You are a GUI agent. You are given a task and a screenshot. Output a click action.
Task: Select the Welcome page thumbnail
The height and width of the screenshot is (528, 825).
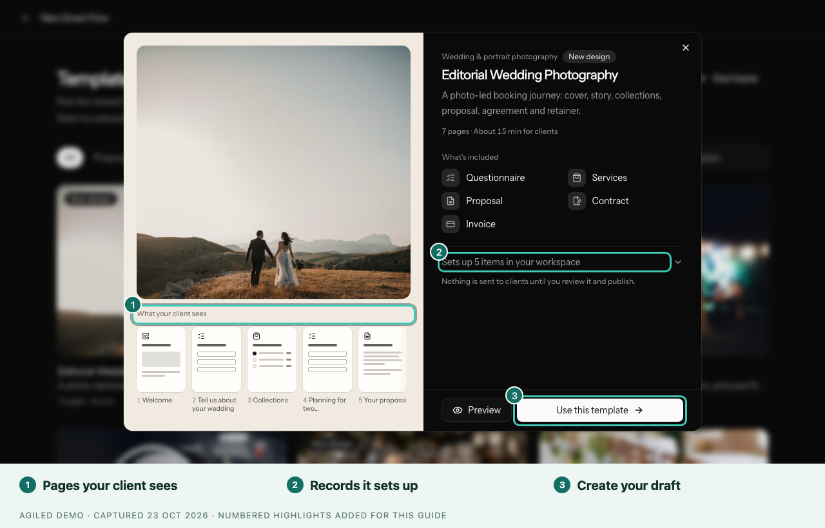tap(161, 360)
